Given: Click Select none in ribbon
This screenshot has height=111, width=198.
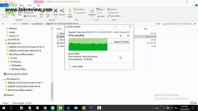Looking at the screenshot, I should coord(113,13).
